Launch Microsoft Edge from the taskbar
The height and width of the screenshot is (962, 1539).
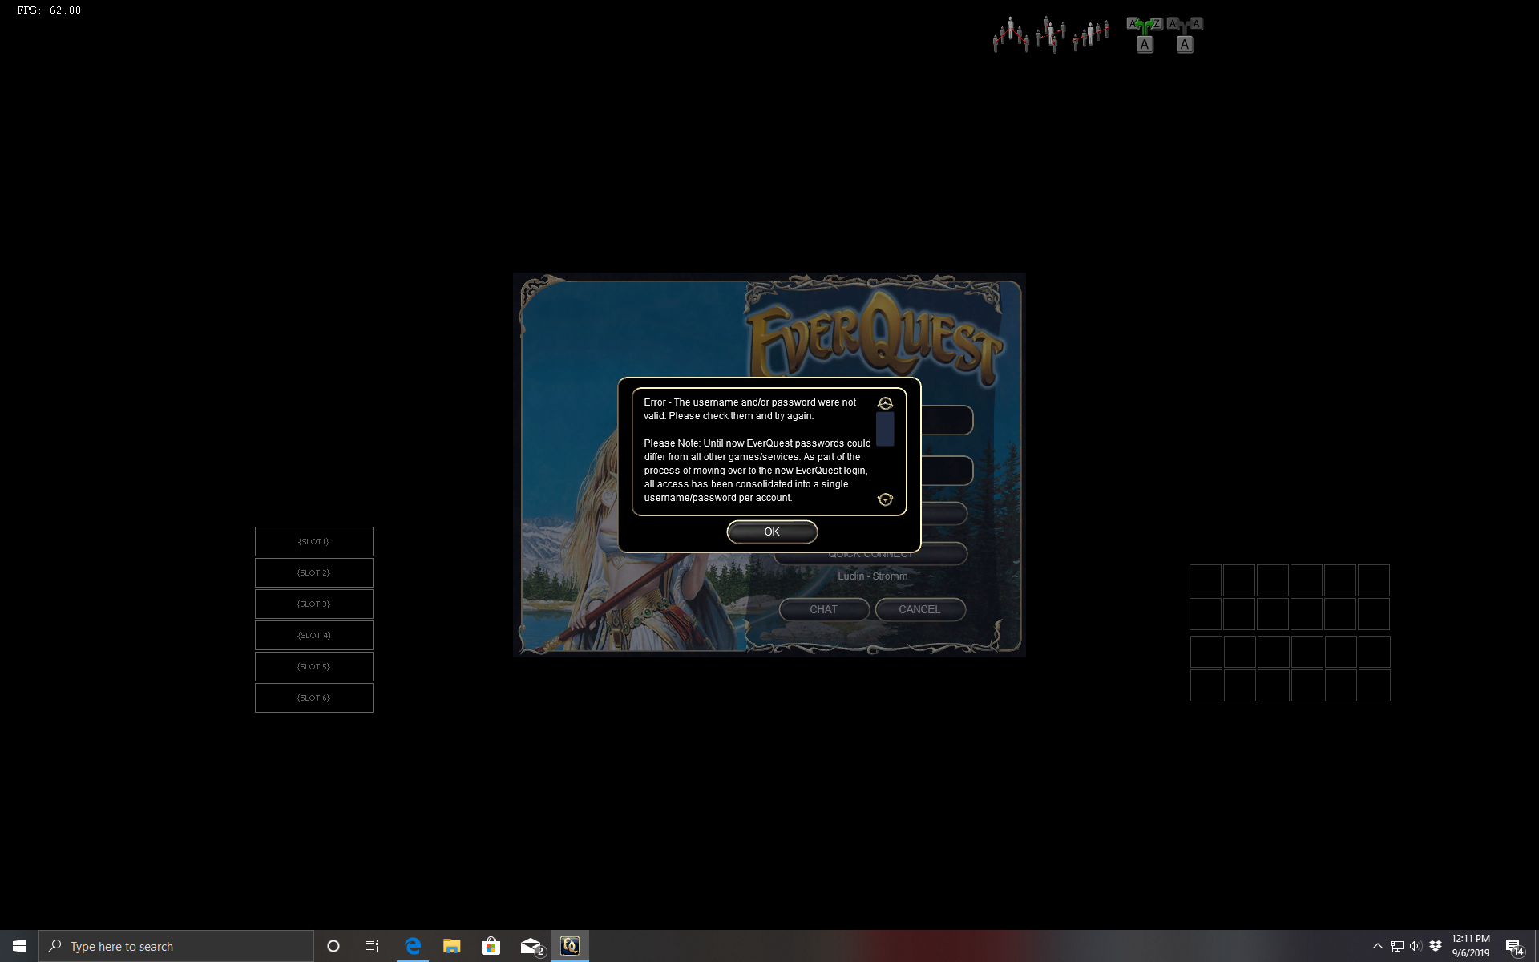tap(413, 946)
